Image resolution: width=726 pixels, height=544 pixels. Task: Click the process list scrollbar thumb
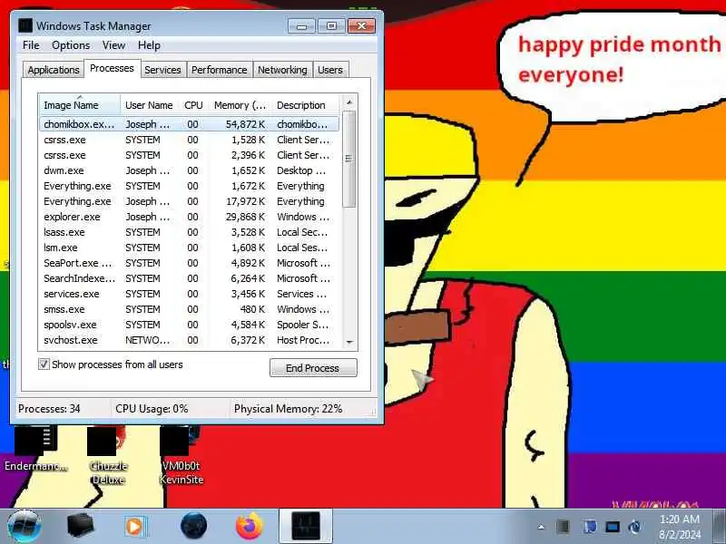click(349, 159)
